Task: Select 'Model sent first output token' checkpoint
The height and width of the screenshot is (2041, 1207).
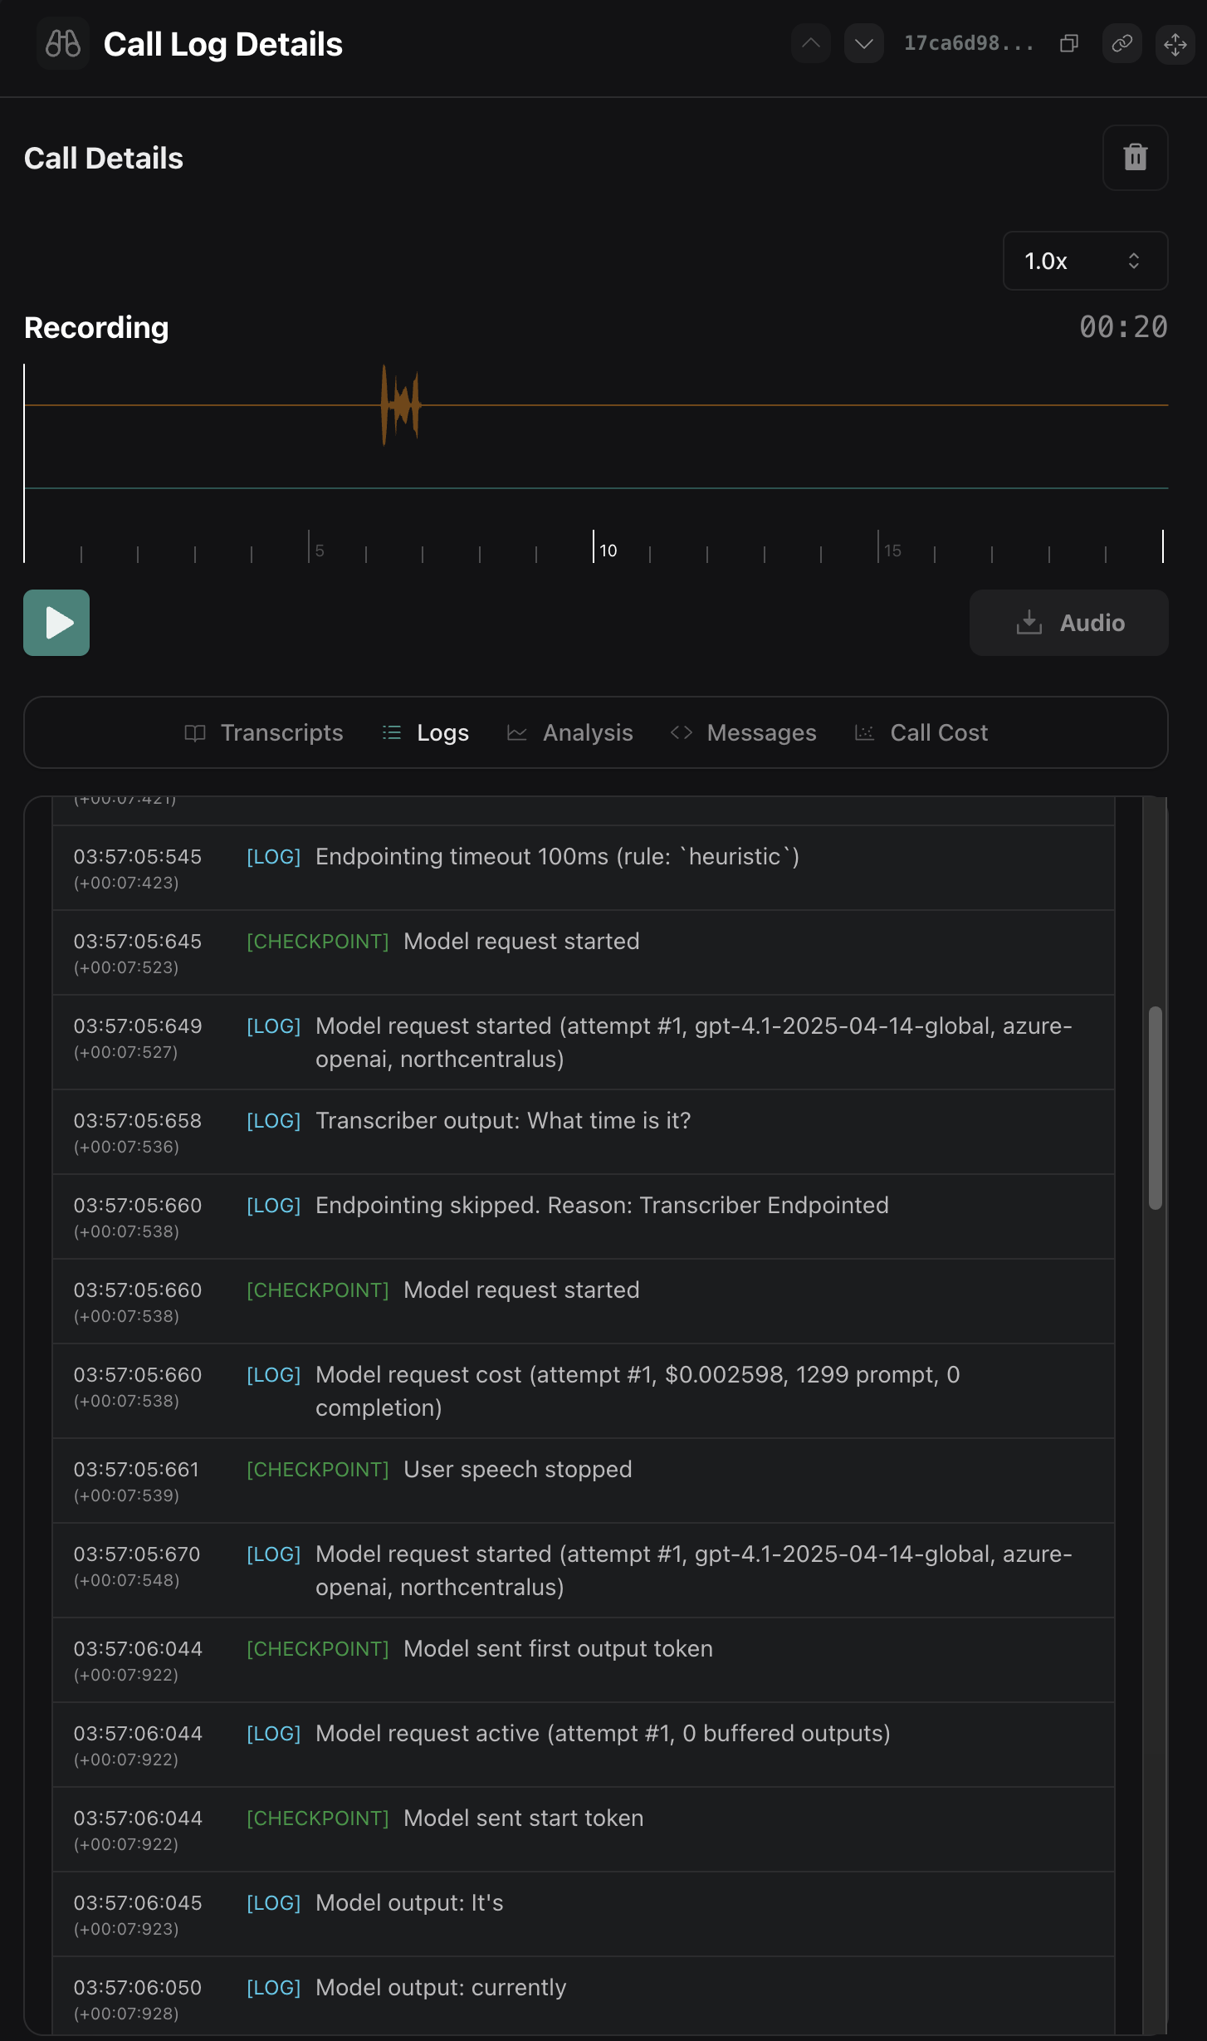Action: point(584,1660)
